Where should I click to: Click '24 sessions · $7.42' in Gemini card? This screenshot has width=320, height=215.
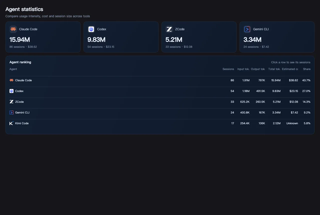256,47
